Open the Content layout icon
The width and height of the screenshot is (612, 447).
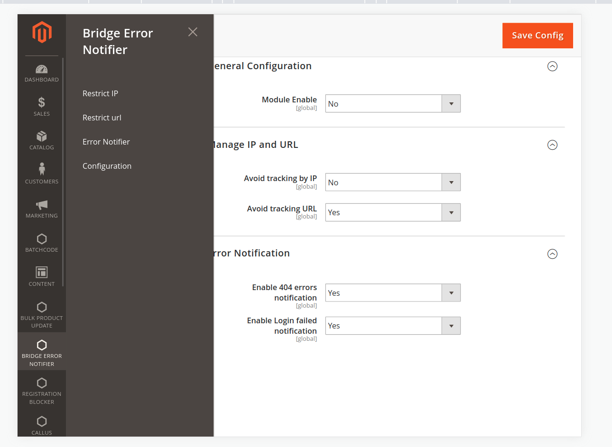(42, 272)
